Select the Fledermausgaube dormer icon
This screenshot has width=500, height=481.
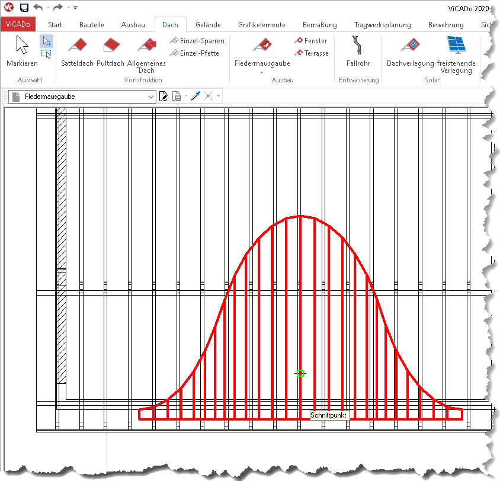[262, 46]
